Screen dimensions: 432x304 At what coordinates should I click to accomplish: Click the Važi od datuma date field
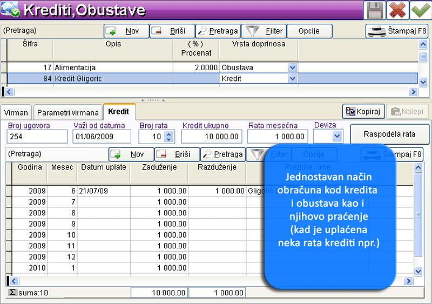pyautogui.click(x=102, y=137)
